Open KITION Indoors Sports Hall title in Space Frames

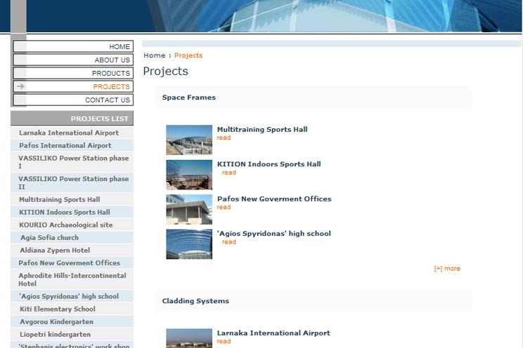pyautogui.click(x=269, y=164)
